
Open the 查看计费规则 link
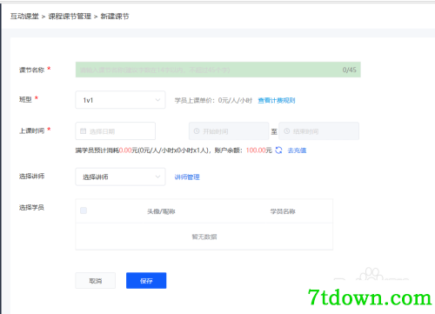[277, 100]
